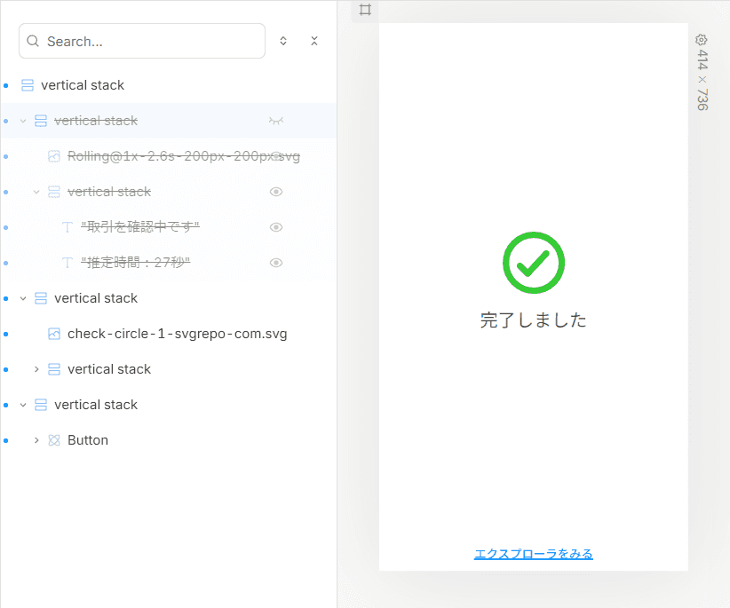Click the collapse all layers icon
This screenshot has width=730, height=608.
pyautogui.click(x=314, y=41)
